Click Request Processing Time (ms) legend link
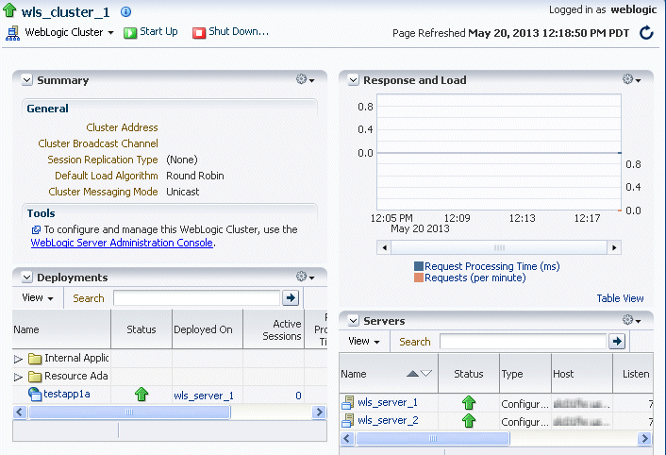Image resolution: width=666 pixels, height=455 pixels. pos(492,266)
